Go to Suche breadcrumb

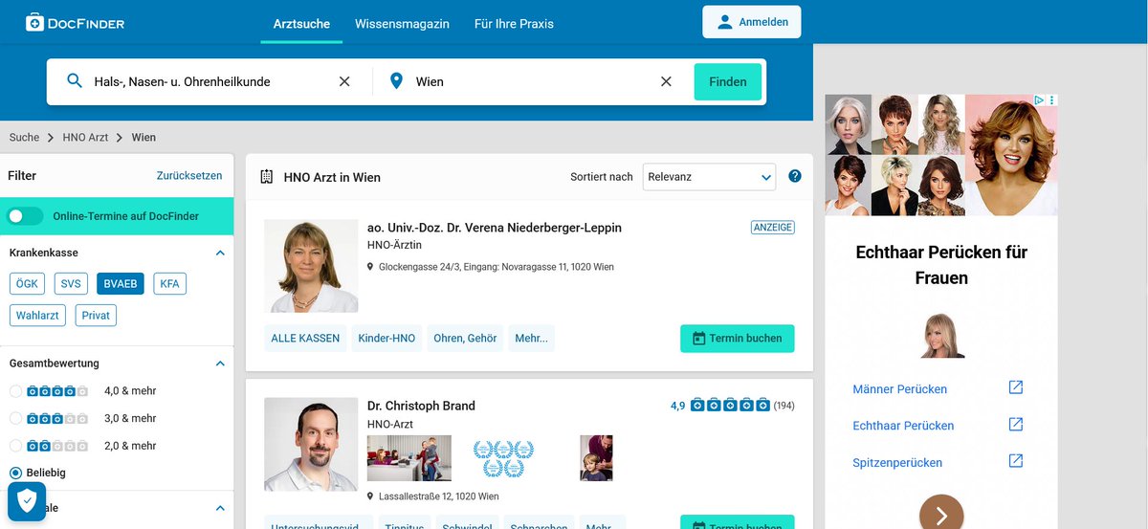25,138
